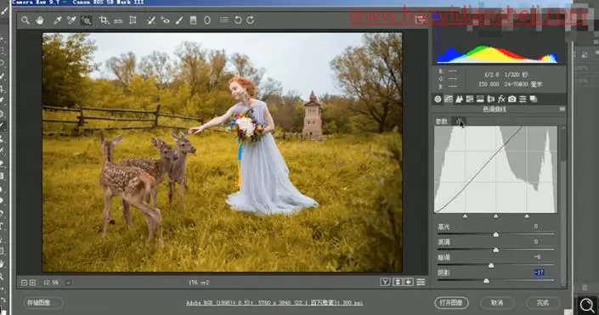Open the Tone Curve panel flyout menu
Screen dimensions: 599x315
pyautogui.click(x=562, y=110)
